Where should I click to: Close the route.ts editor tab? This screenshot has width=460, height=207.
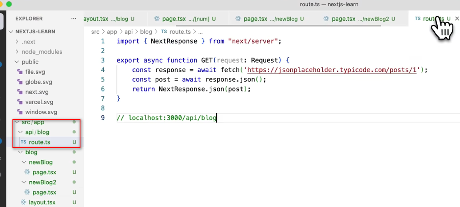click(457, 19)
